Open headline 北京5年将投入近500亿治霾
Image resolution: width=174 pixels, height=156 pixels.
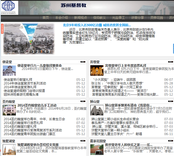[x=97, y=25]
